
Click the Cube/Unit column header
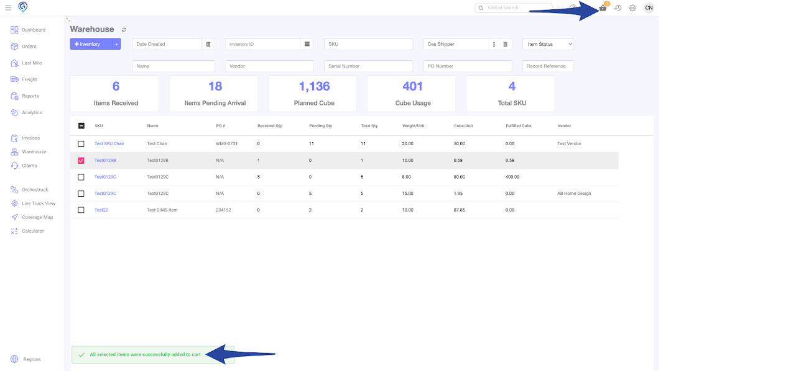463,126
